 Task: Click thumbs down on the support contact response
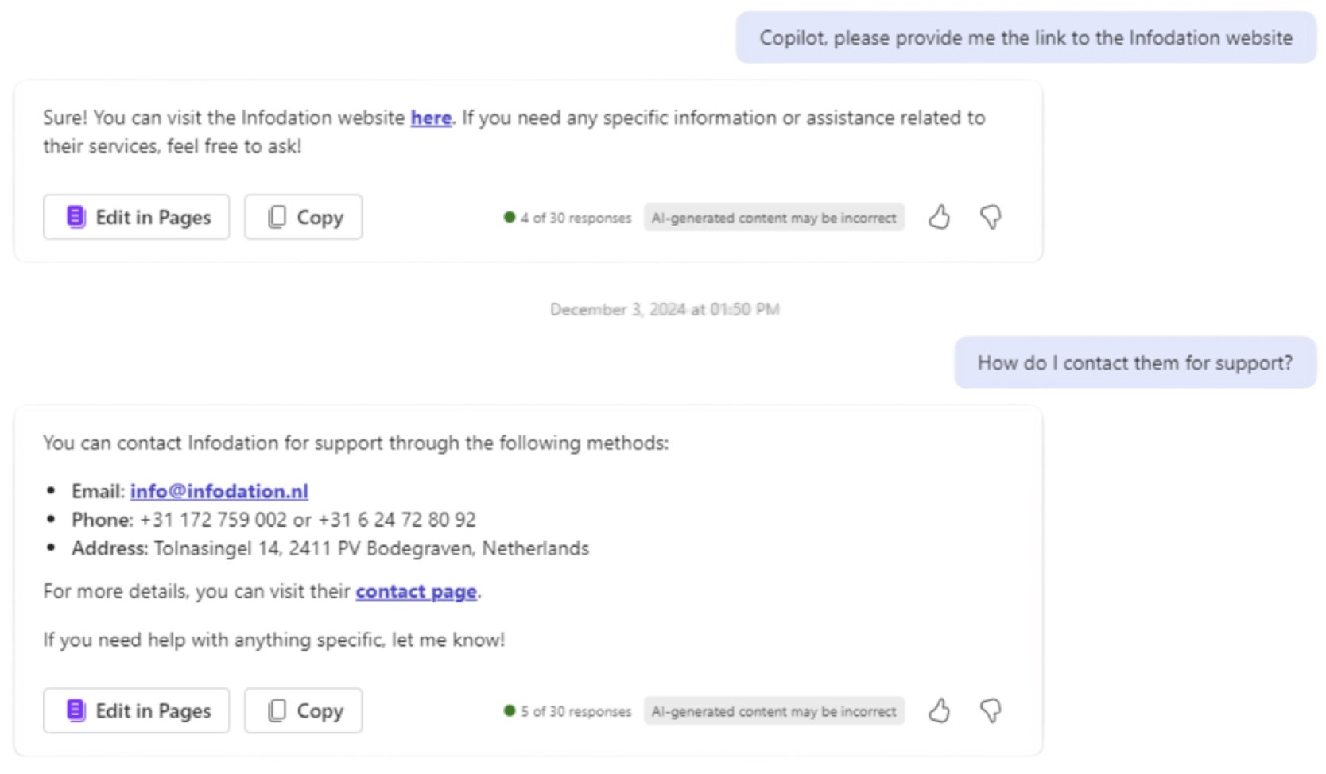point(990,710)
